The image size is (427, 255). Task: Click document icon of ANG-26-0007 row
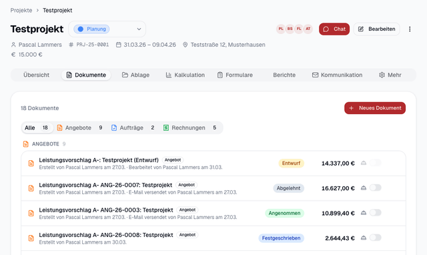(31, 188)
